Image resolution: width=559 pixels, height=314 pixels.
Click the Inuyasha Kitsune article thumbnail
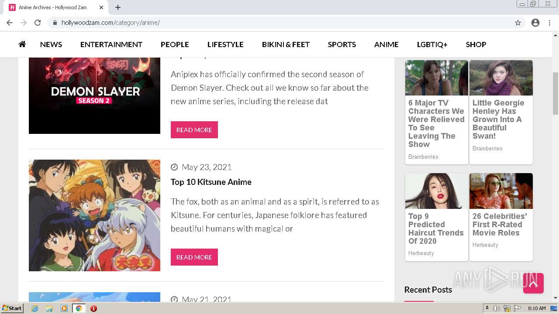[x=94, y=215]
